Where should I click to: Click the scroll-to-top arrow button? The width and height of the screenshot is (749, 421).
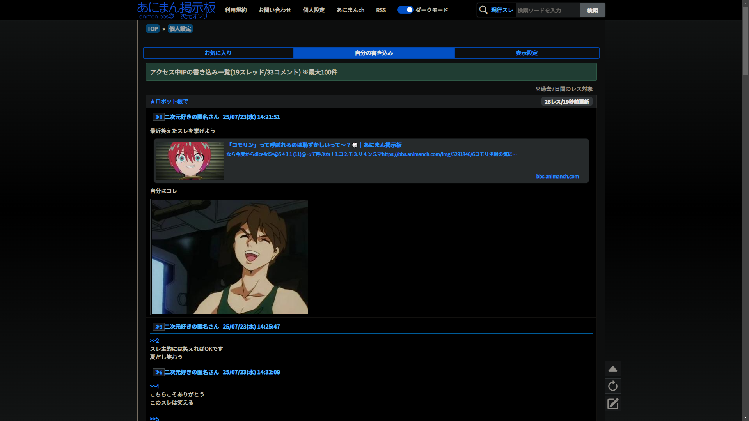(613, 369)
